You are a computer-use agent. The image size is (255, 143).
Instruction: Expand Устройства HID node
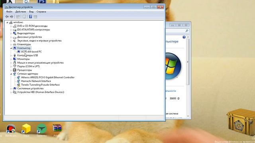11,92
